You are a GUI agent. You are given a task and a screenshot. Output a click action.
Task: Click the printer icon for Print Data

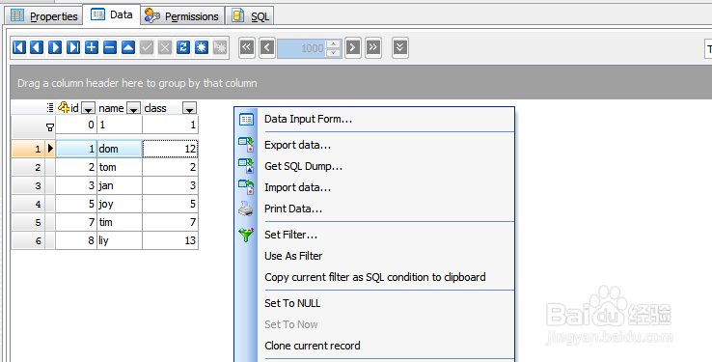[x=246, y=209]
